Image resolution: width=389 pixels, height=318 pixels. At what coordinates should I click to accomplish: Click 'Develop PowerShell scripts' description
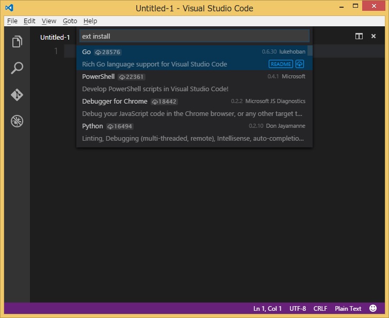click(x=155, y=89)
